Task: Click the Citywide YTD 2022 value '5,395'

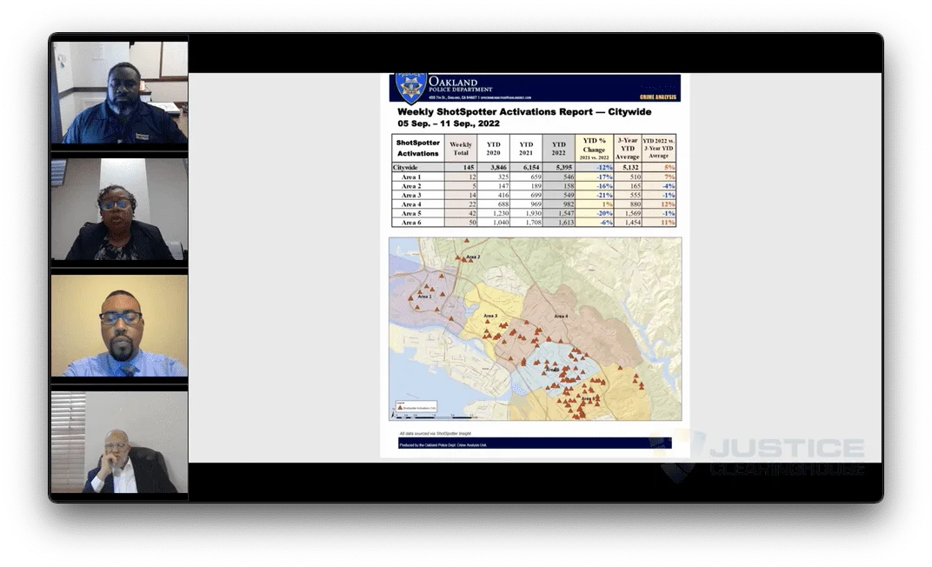Action: coord(564,168)
